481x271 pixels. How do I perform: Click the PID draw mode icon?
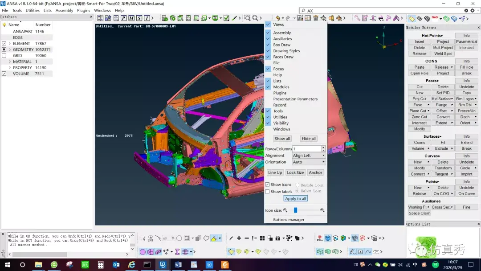[320, 238]
